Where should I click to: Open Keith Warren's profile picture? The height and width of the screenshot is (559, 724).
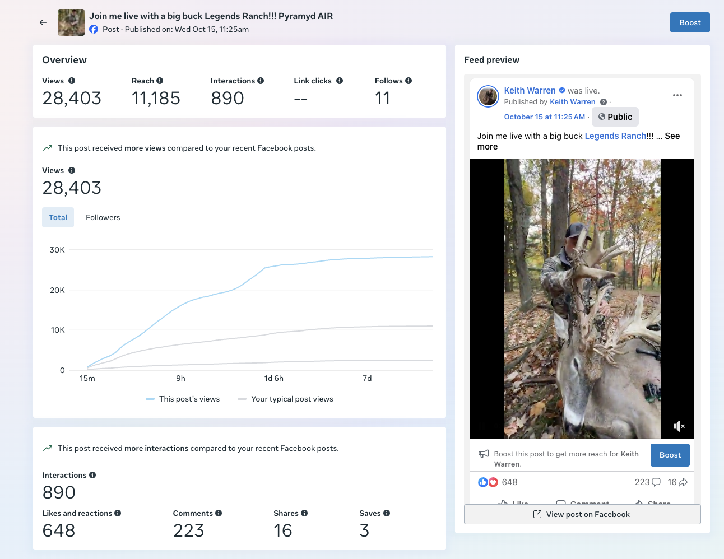coord(488,96)
